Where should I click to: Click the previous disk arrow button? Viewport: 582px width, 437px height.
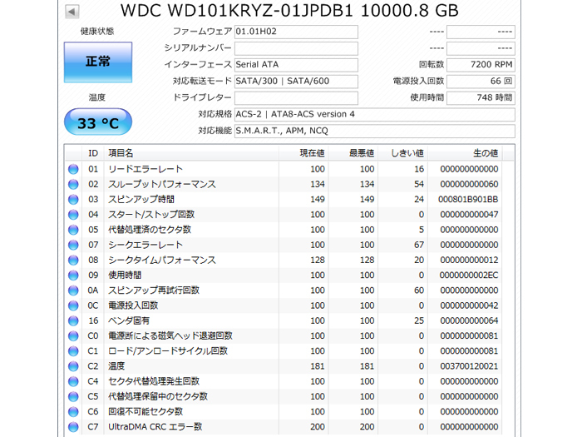click(x=72, y=12)
